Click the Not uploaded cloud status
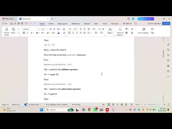The height and width of the screenshot is (129, 172). tap(154, 23)
